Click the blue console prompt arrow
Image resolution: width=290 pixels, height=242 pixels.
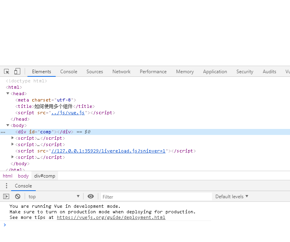coord(5,225)
